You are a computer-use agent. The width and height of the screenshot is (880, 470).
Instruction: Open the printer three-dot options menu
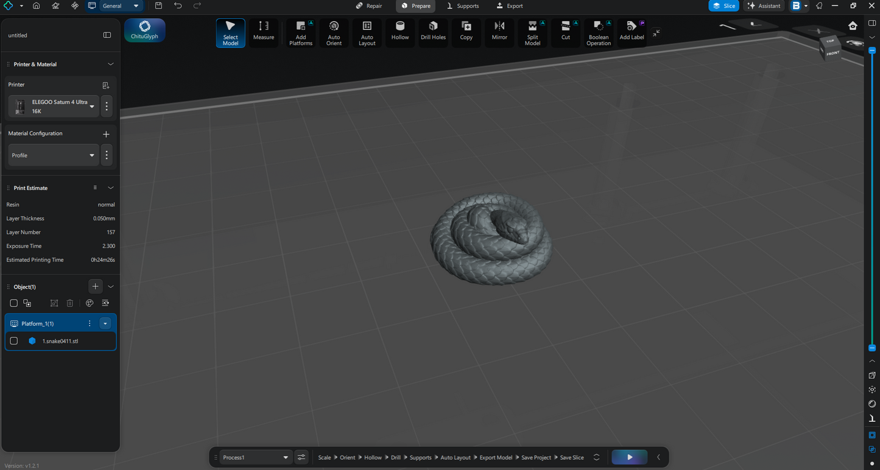point(107,107)
